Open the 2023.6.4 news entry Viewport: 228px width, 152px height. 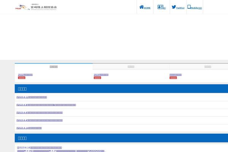click(x=40, y=120)
